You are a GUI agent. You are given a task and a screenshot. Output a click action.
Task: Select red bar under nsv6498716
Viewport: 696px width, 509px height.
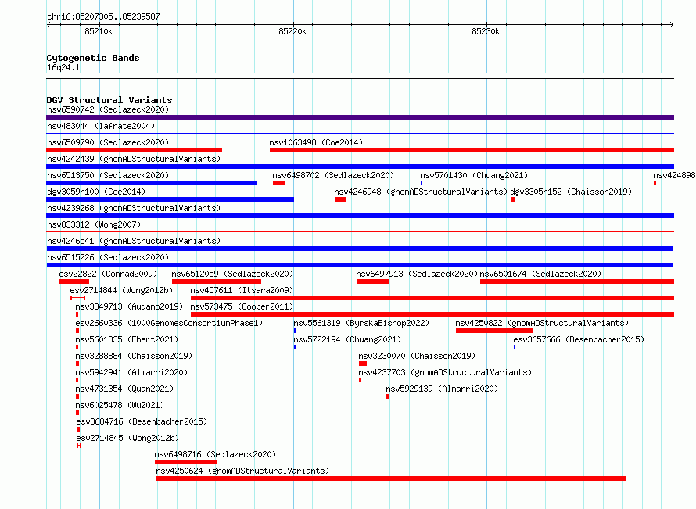[x=186, y=462]
